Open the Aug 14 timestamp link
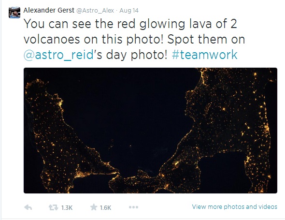Screen dimensions: 285x220 (129, 10)
